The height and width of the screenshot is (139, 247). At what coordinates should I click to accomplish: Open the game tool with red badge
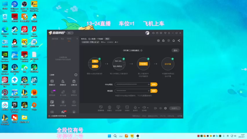point(64,112)
